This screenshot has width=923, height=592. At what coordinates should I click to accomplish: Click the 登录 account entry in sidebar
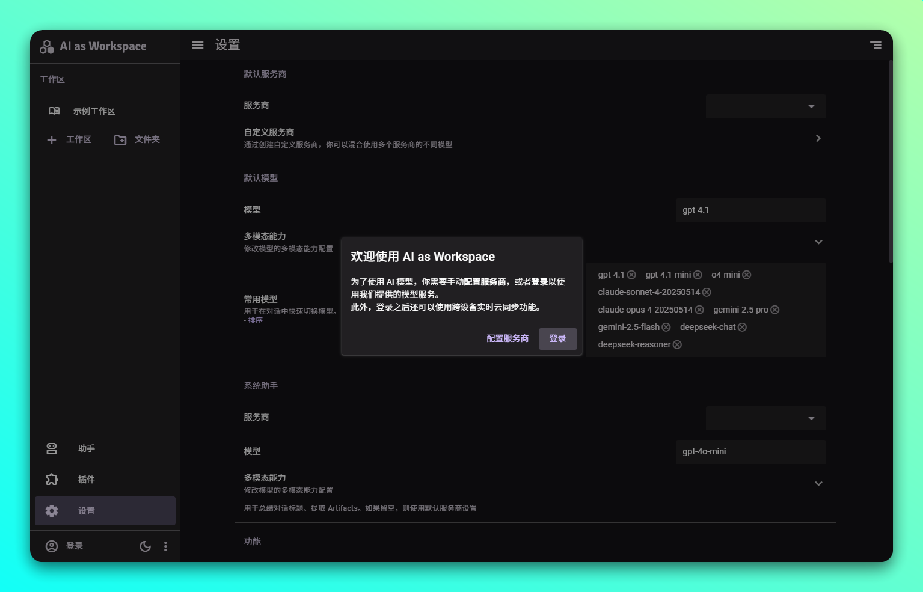tap(65, 546)
